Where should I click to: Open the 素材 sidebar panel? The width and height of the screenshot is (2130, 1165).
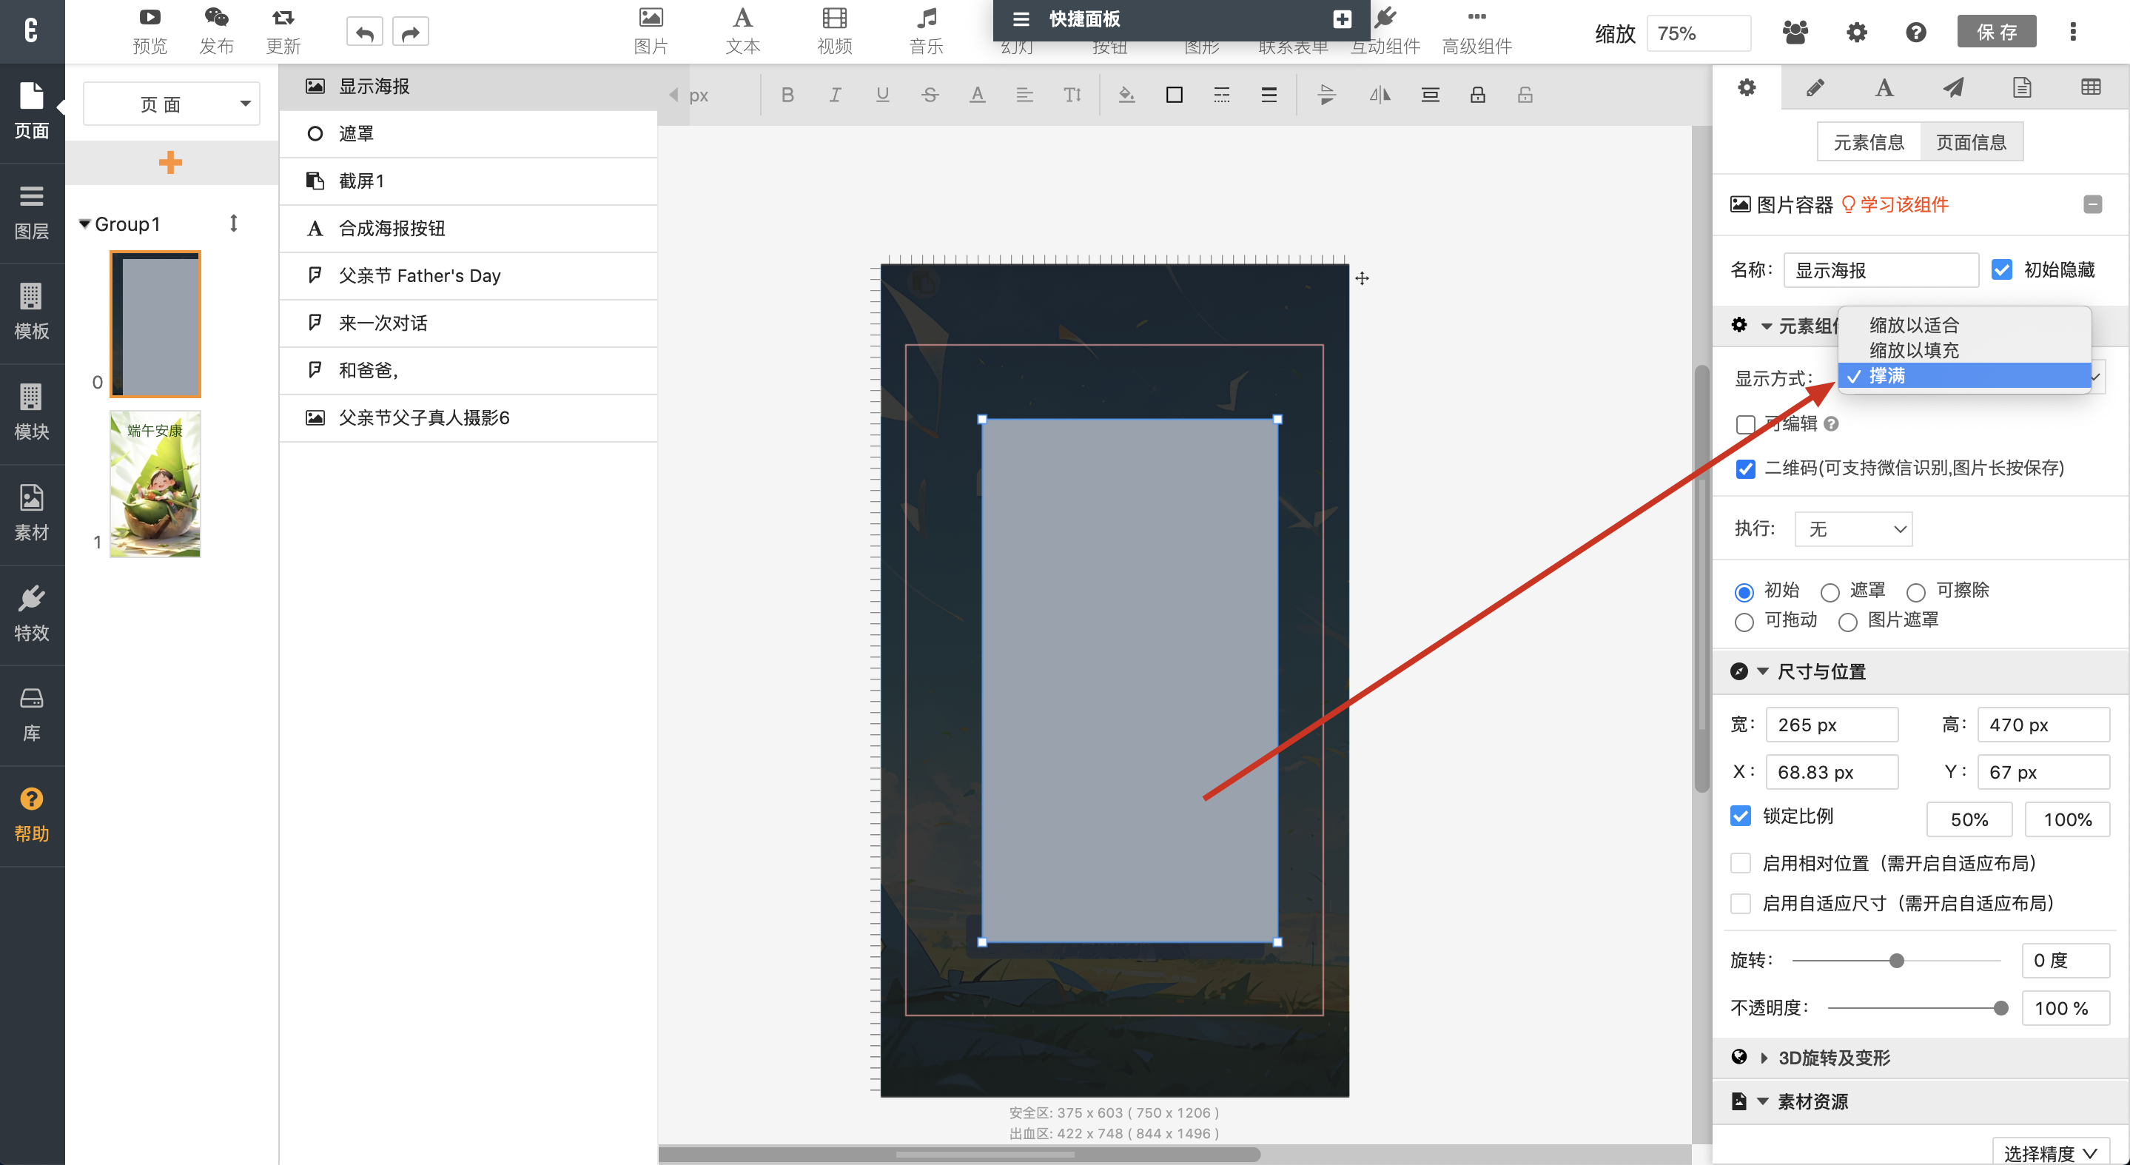31,513
